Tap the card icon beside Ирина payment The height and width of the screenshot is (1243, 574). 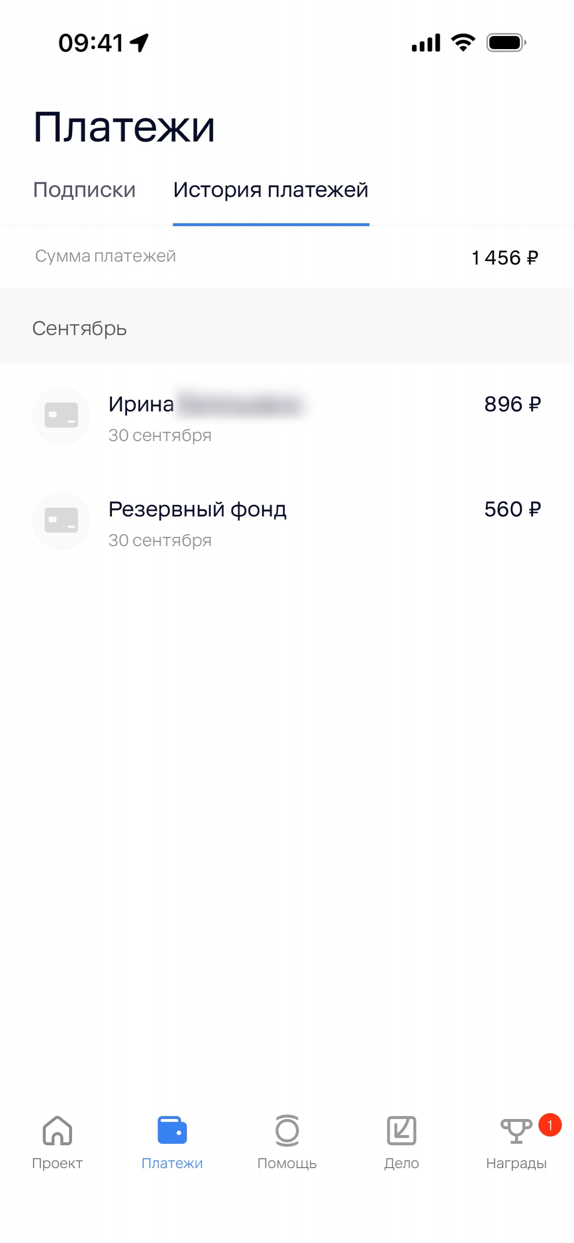(x=61, y=416)
